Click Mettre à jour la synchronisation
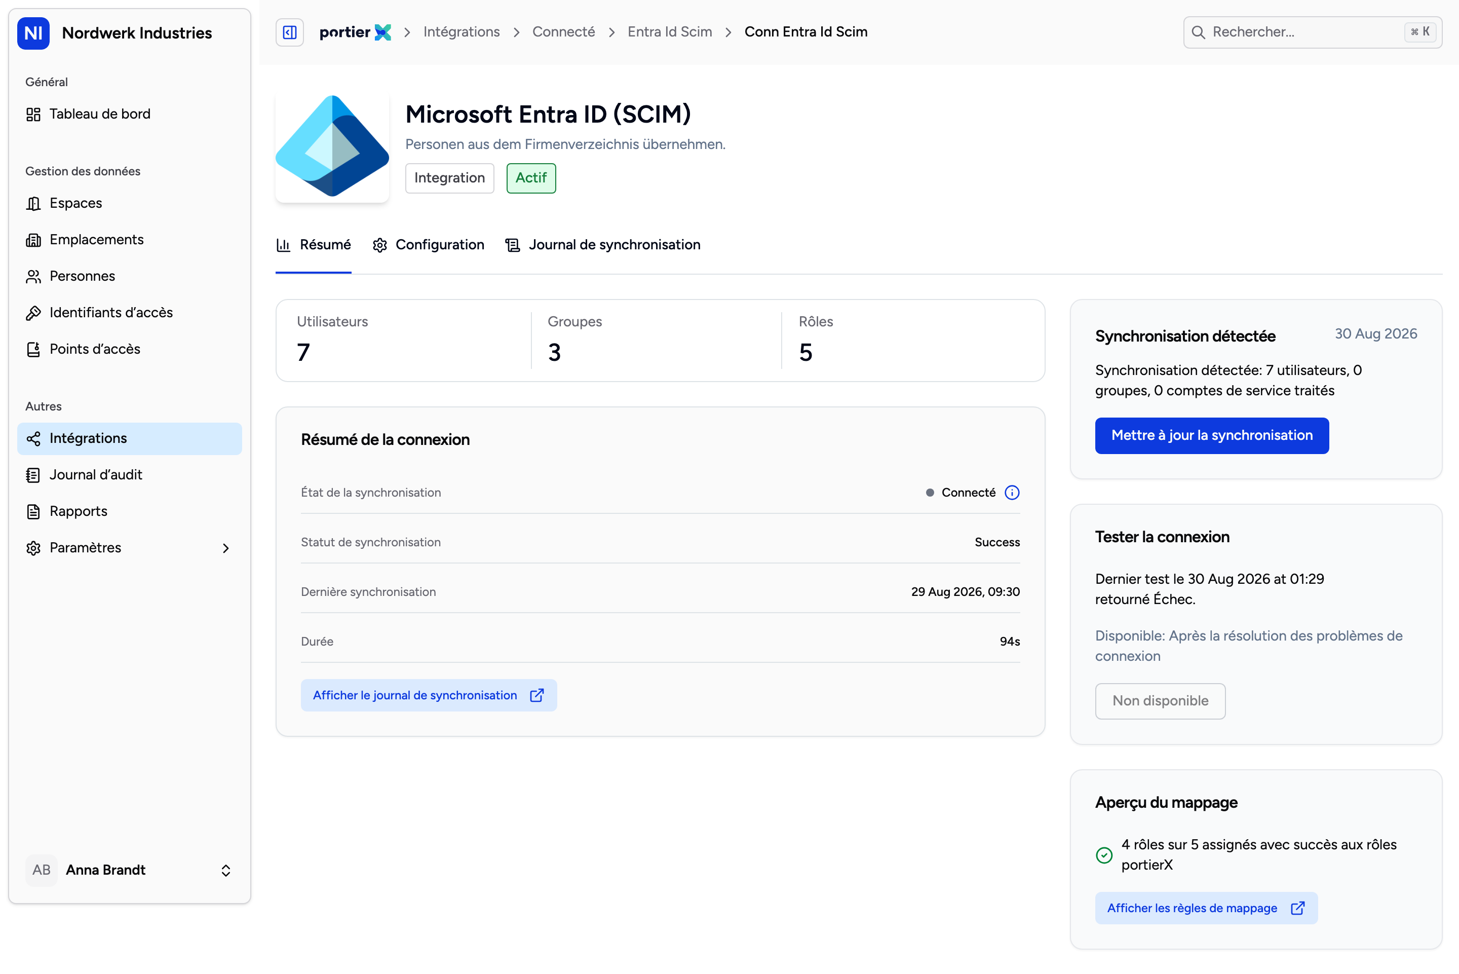This screenshot has width=1459, height=974. pos(1211,435)
